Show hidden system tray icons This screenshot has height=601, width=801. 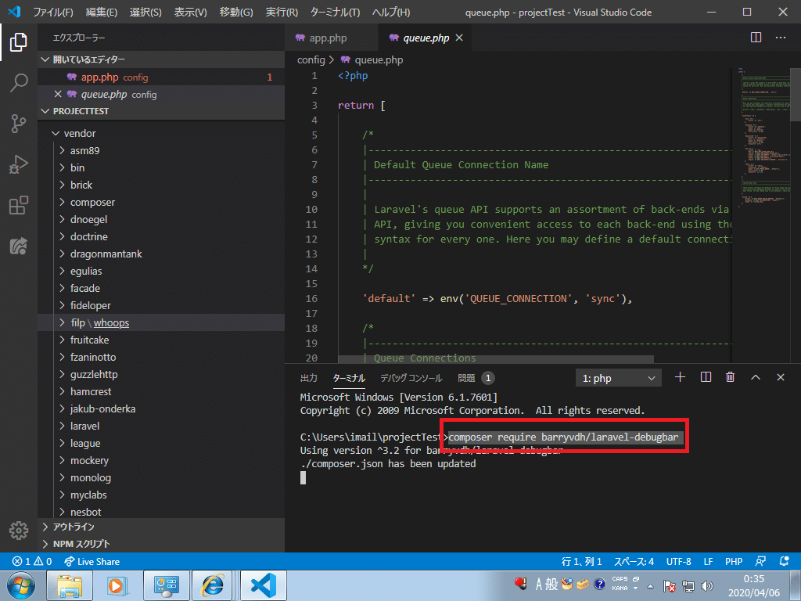click(650, 586)
